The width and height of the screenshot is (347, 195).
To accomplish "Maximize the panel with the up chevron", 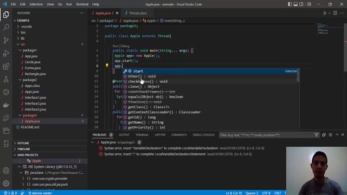I will [337, 135].
